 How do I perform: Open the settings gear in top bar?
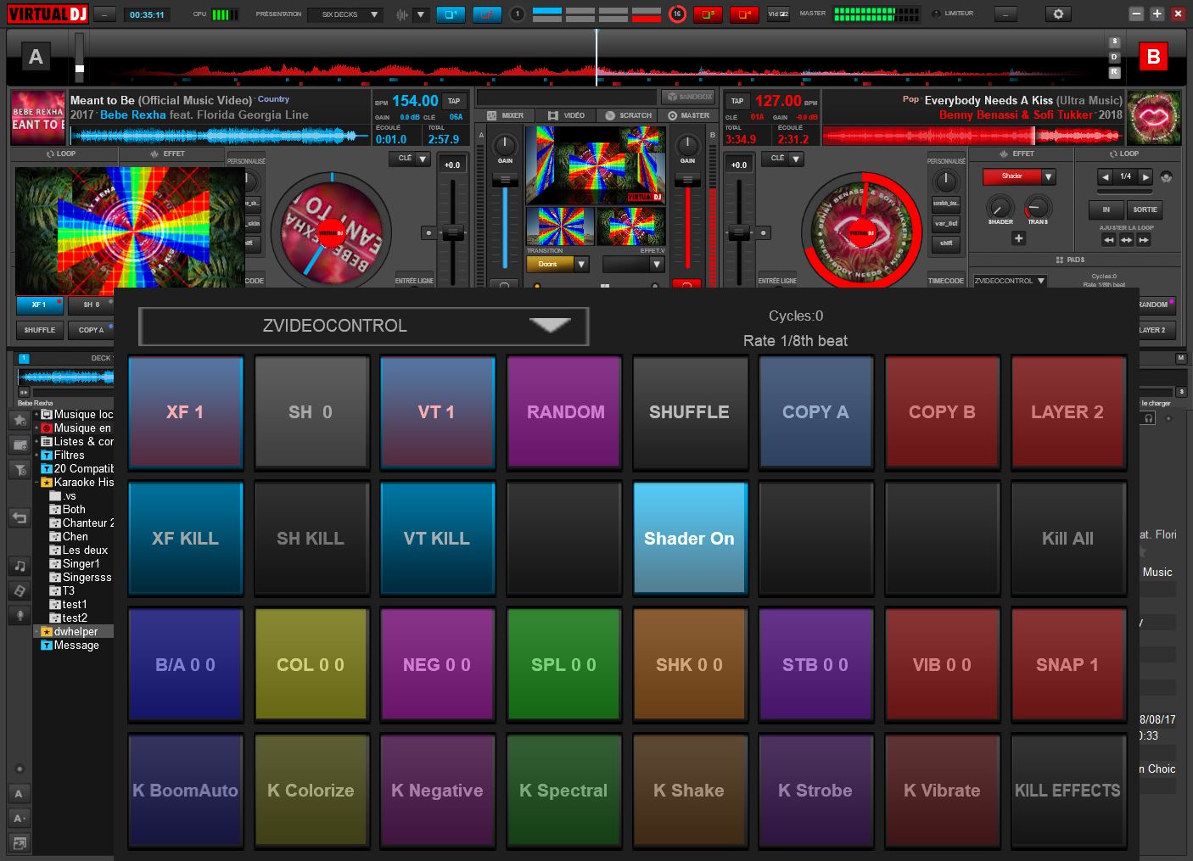coord(1057,14)
